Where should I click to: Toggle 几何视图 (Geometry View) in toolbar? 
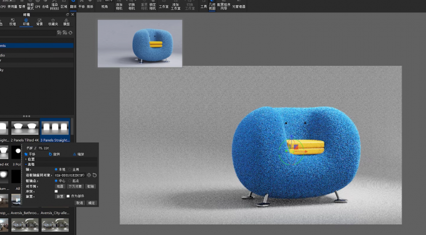coord(212,5)
